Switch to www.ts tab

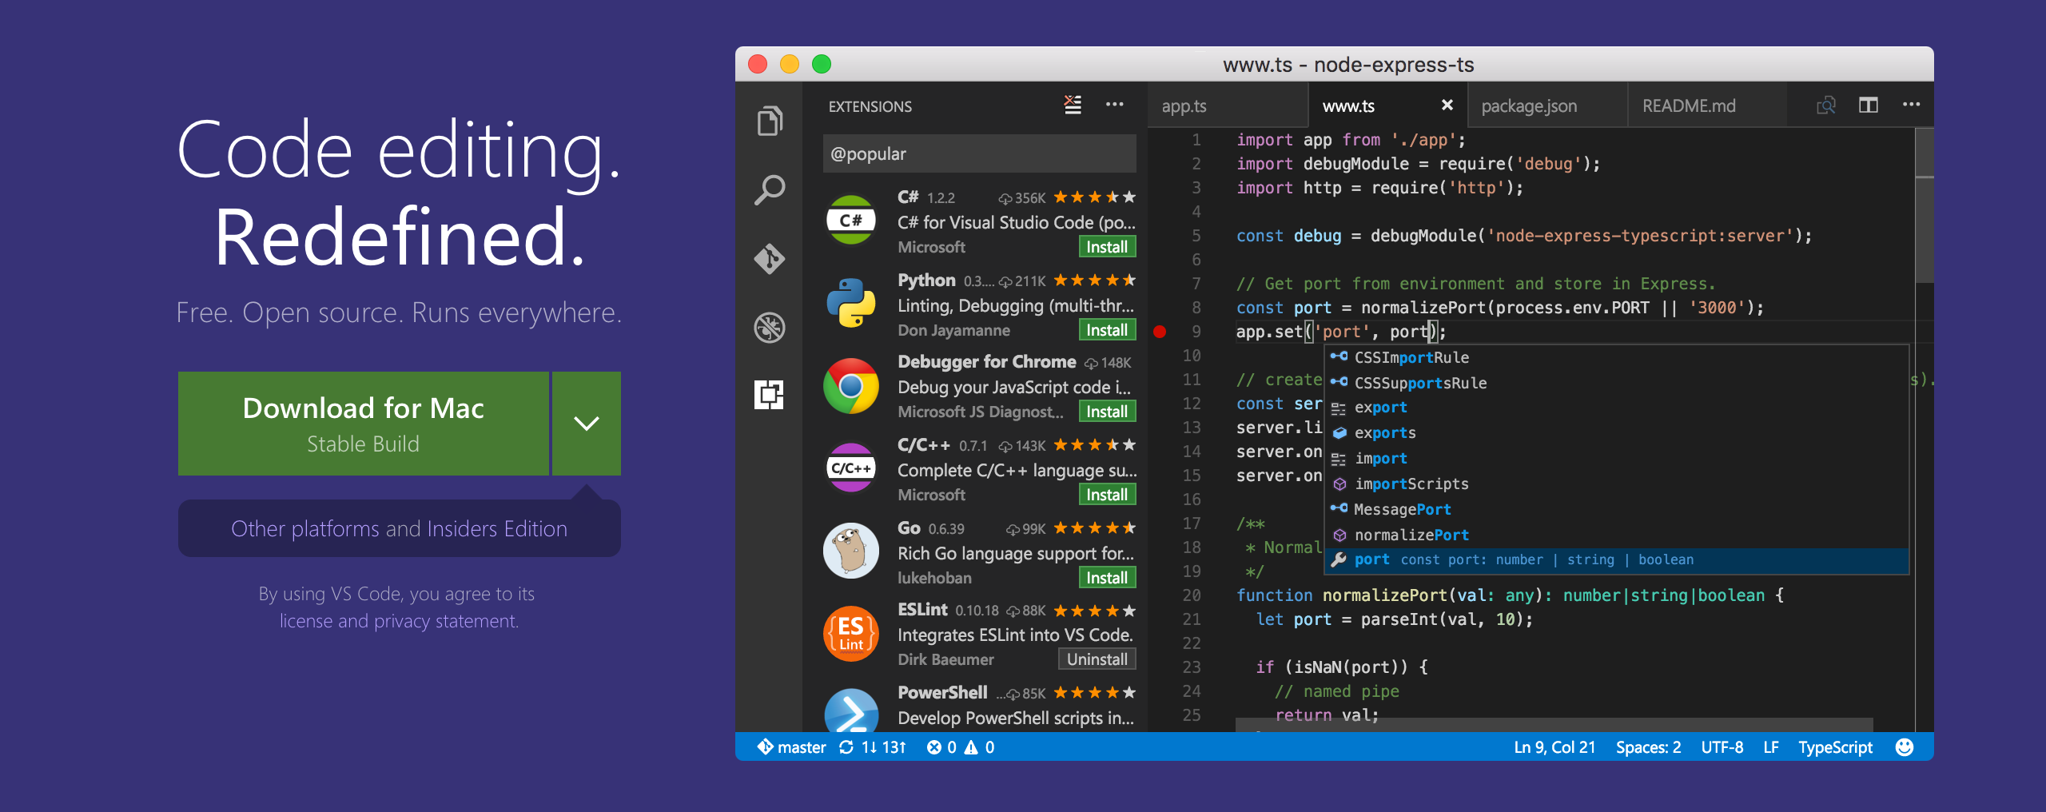coord(1387,105)
